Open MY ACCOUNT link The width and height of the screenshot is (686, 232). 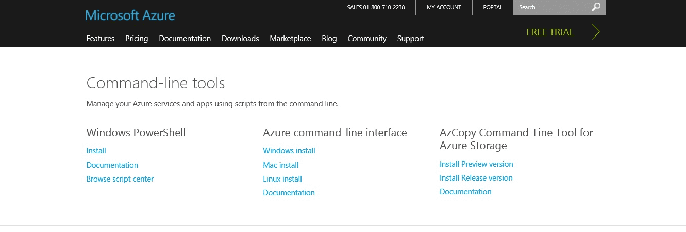tap(444, 7)
